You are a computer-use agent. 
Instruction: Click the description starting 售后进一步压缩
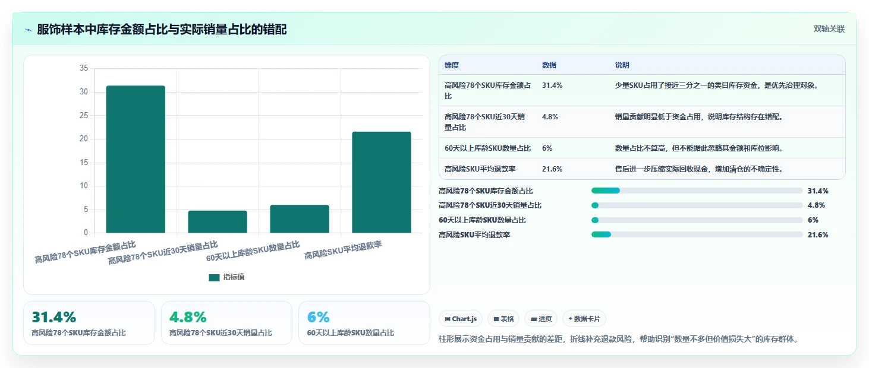coord(699,169)
